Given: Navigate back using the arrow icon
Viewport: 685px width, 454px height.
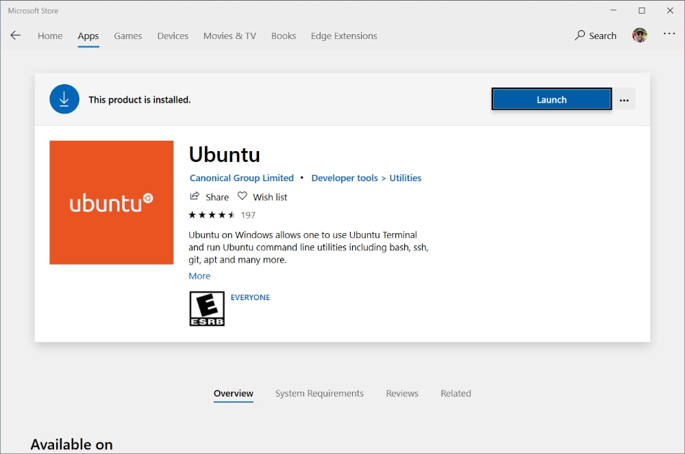Looking at the screenshot, I should click(x=15, y=36).
